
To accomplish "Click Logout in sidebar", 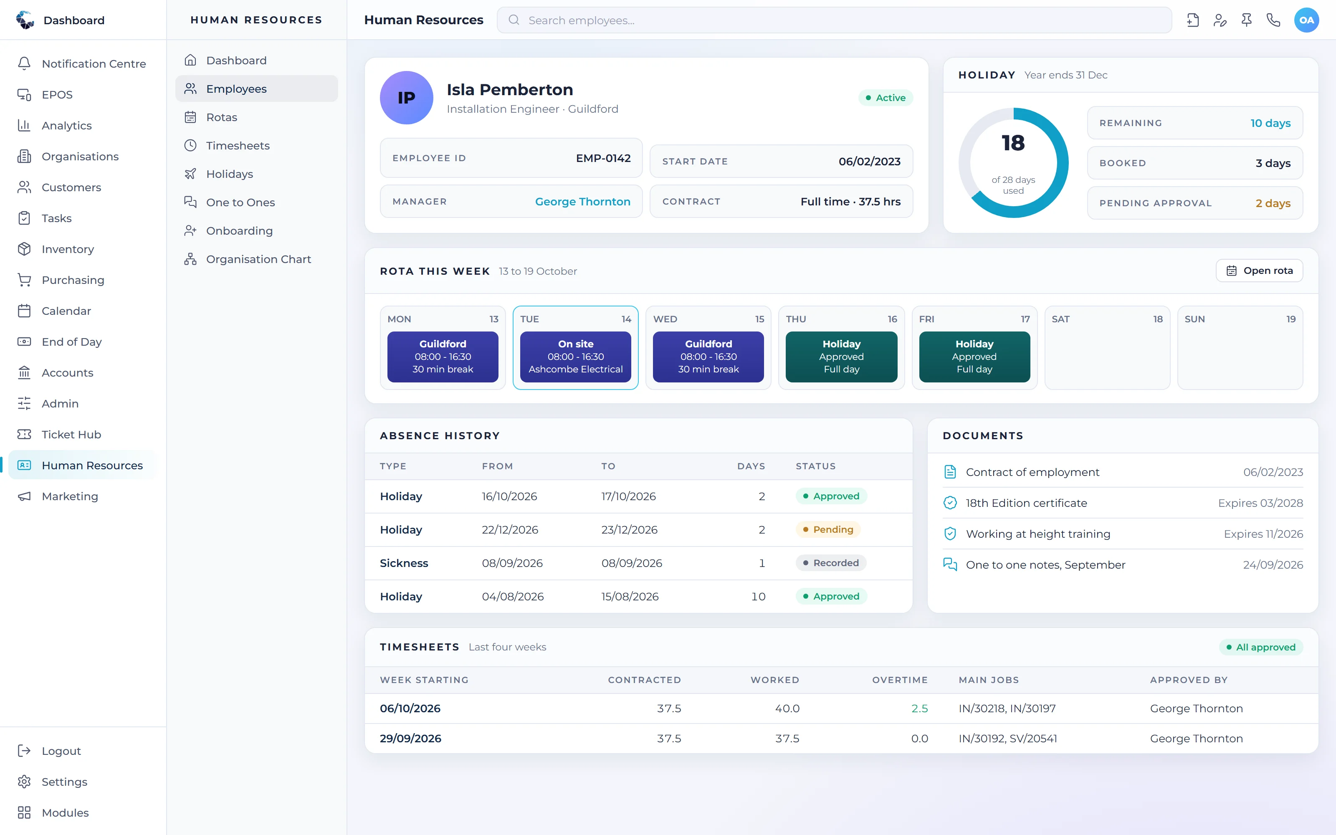I will tap(83, 751).
